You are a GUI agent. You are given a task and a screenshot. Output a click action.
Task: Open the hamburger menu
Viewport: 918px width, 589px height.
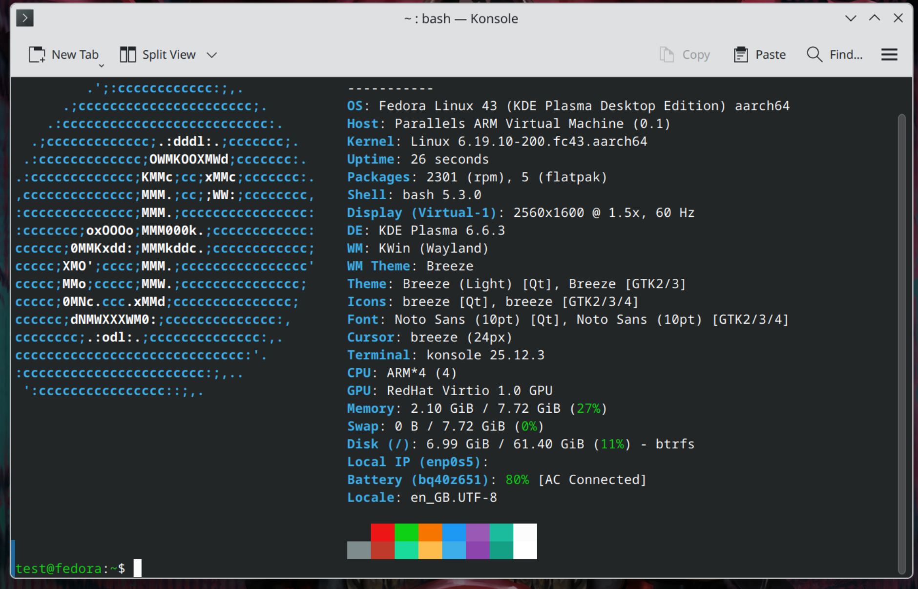click(889, 55)
